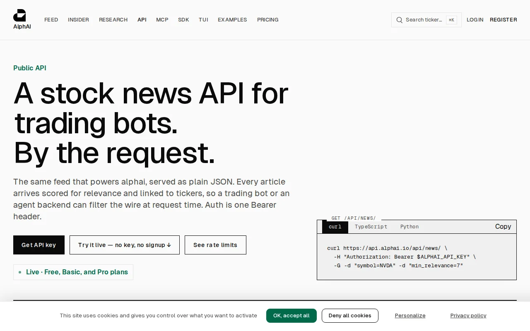Open See rate limits button
Image resolution: width=530 pixels, height=331 pixels.
(x=215, y=245)
